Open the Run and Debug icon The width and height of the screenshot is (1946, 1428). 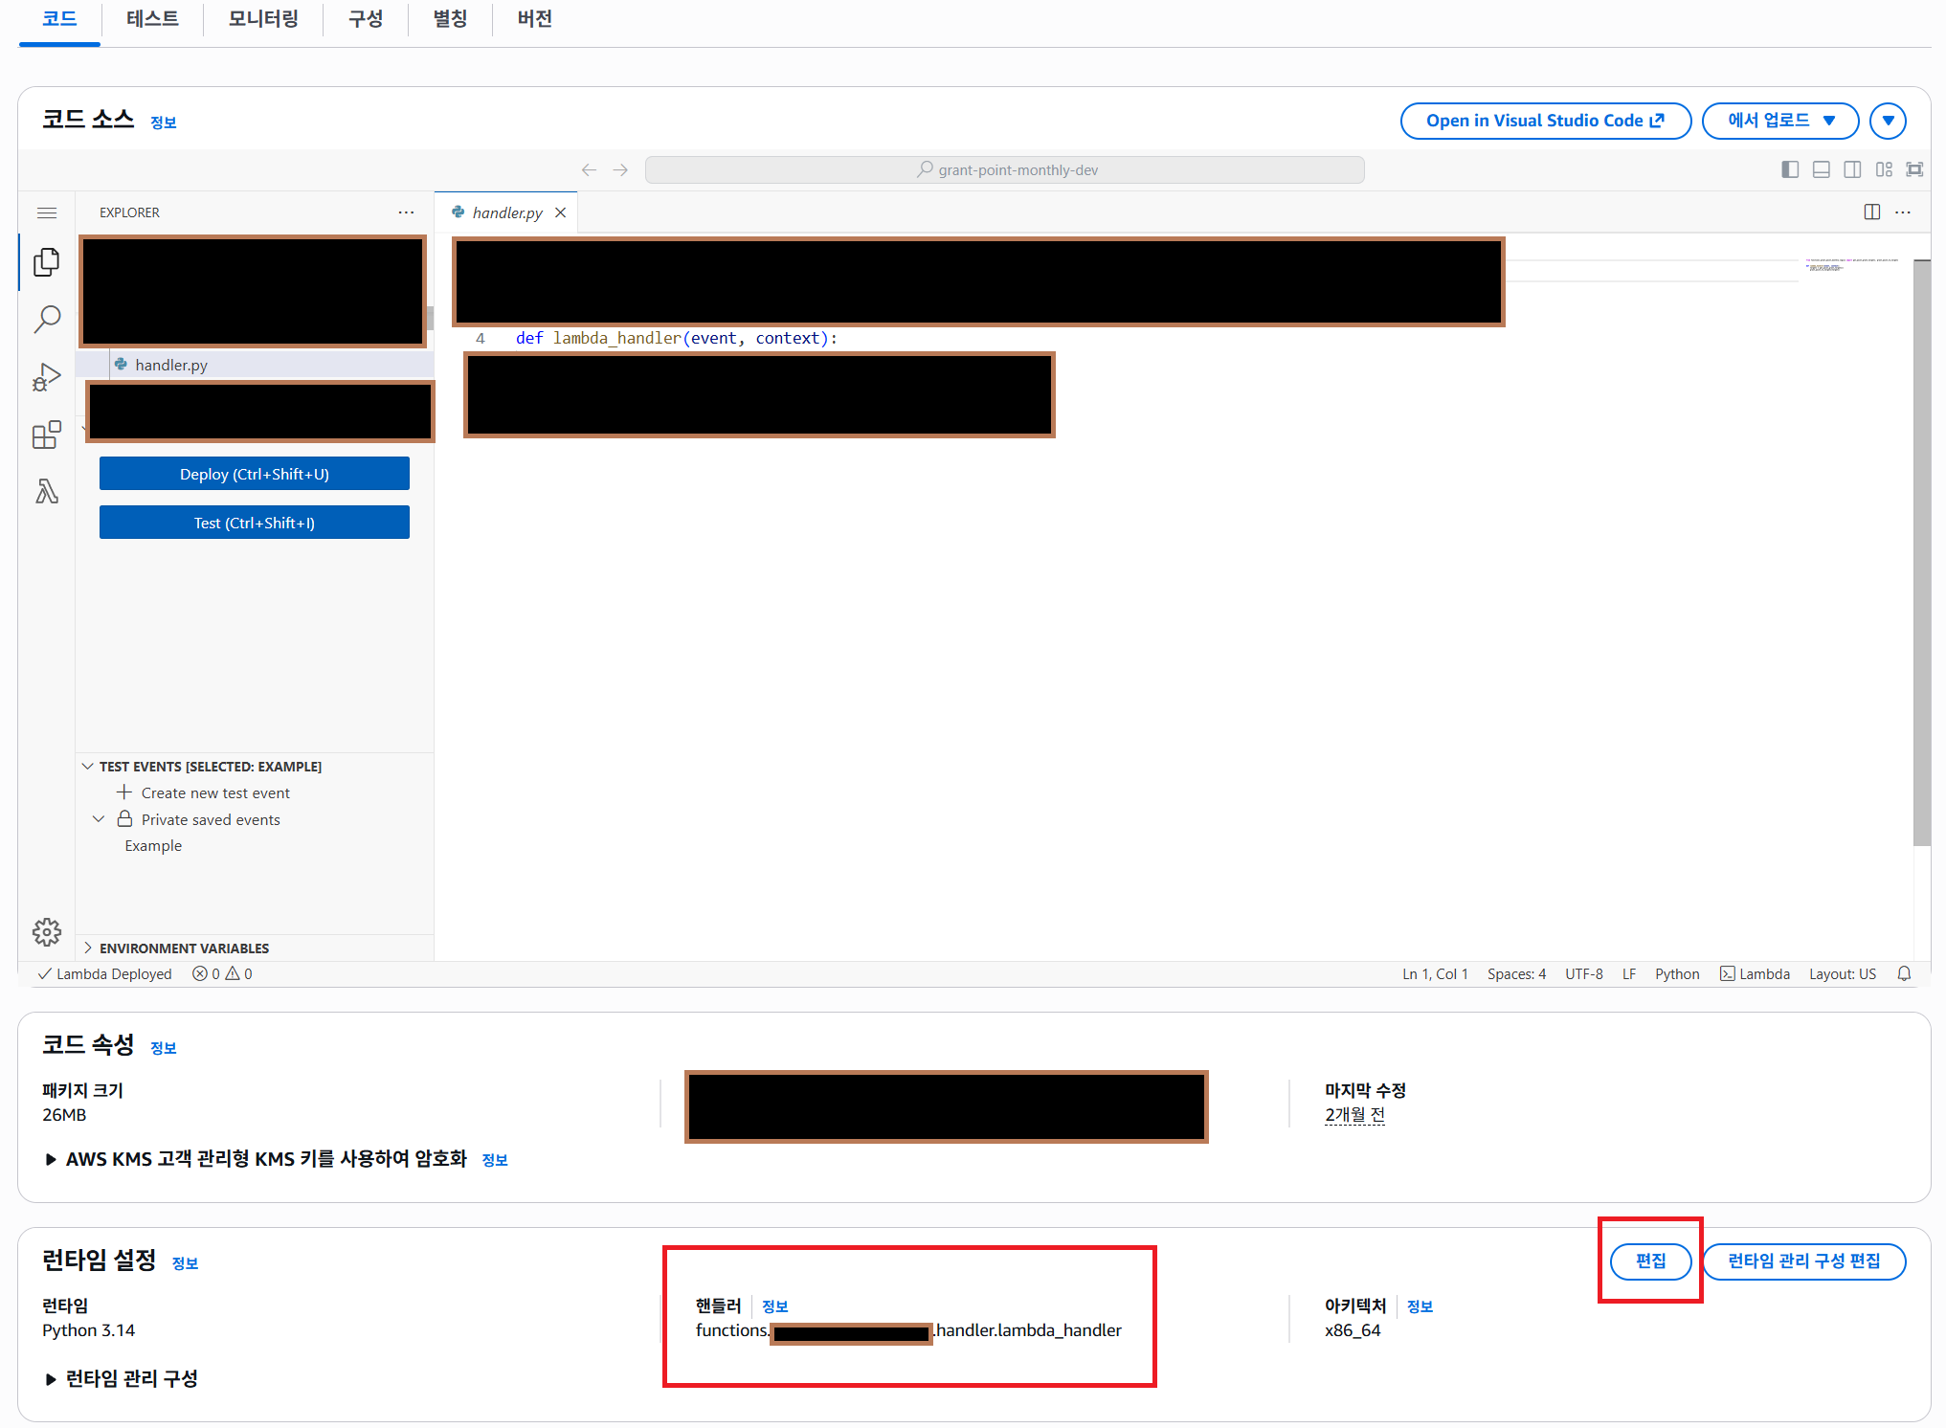point(46,377)
